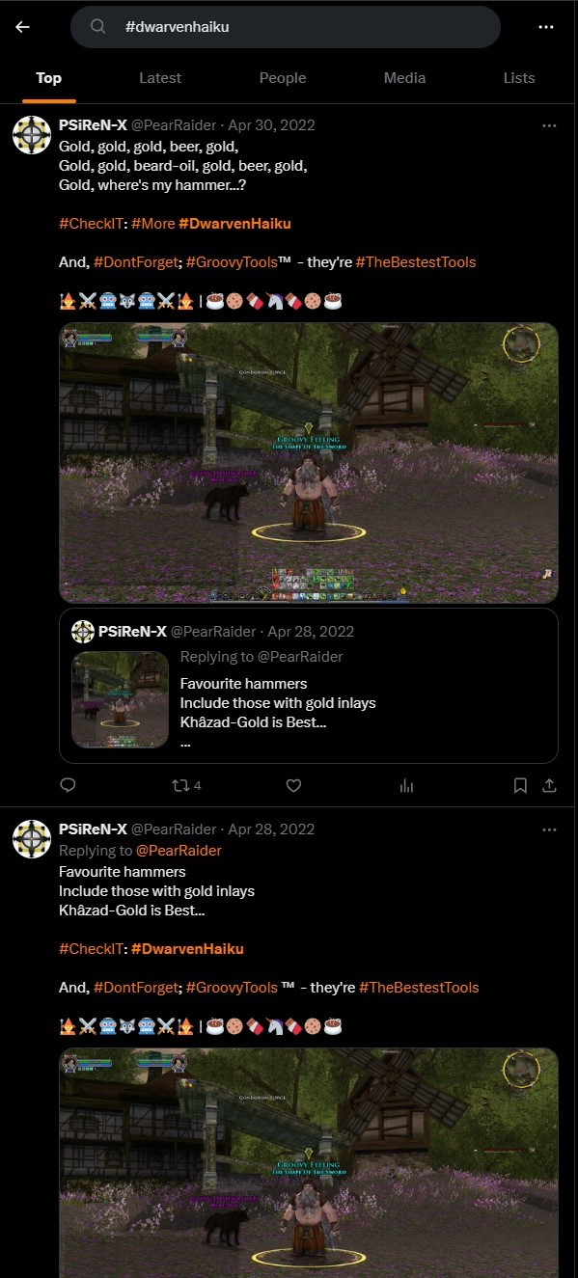Viewport: 578px width, 1278px height.
Task: Open the #TheBestestTools hashtag in first tweet
Action: click(415, 262)
